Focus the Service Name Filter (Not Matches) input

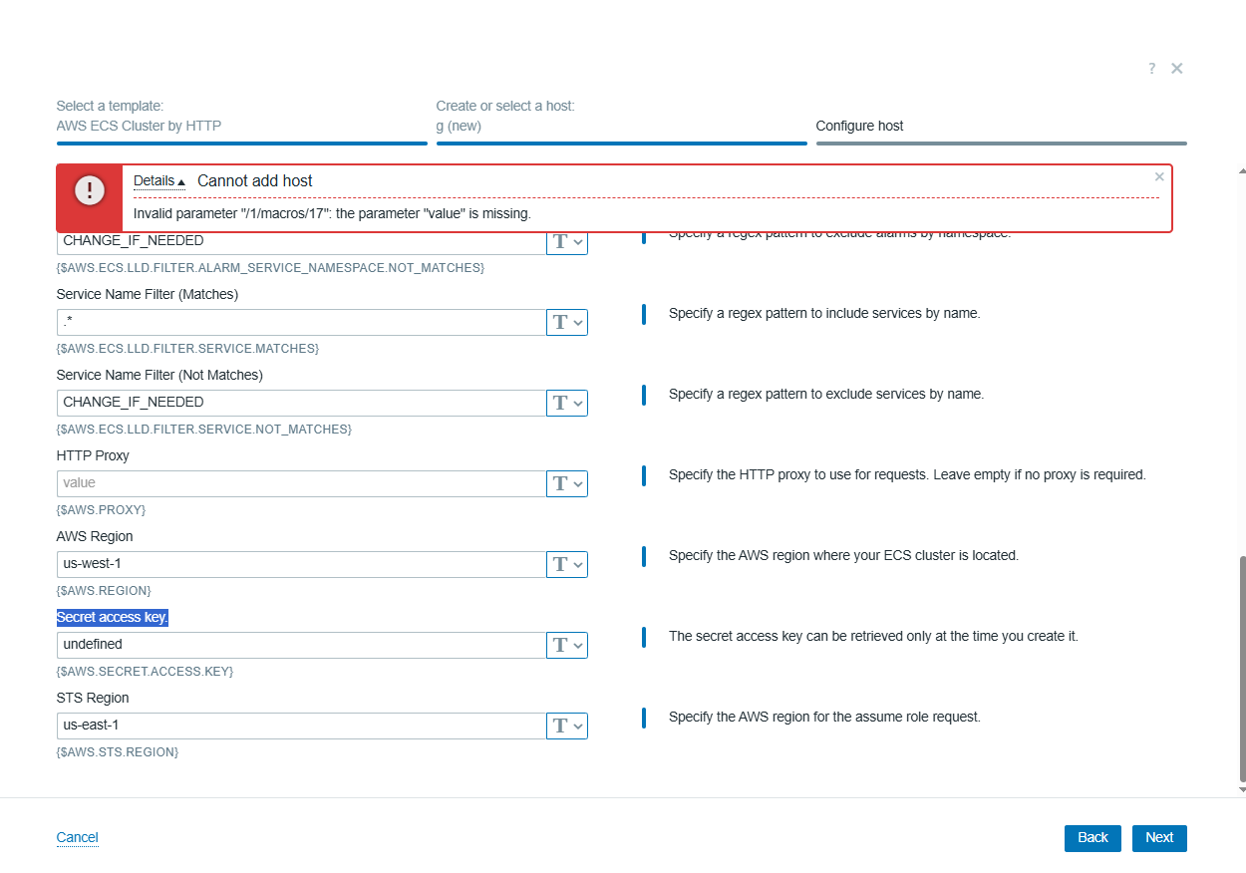pyautogui.click(x=302, y=403)
